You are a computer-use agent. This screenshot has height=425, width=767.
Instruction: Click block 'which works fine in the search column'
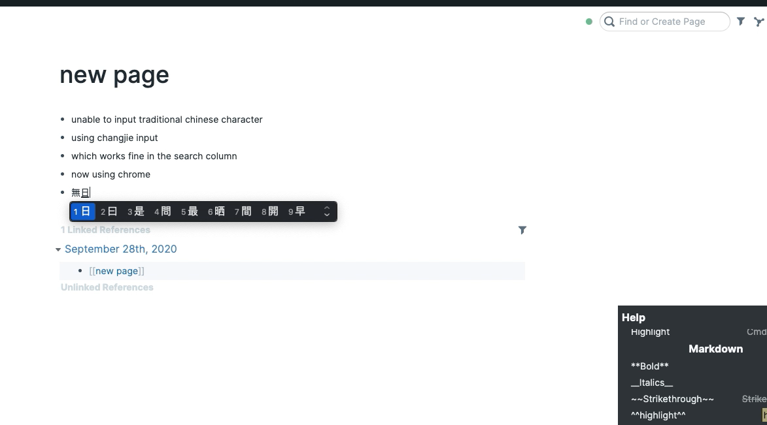tap(154, 156)
